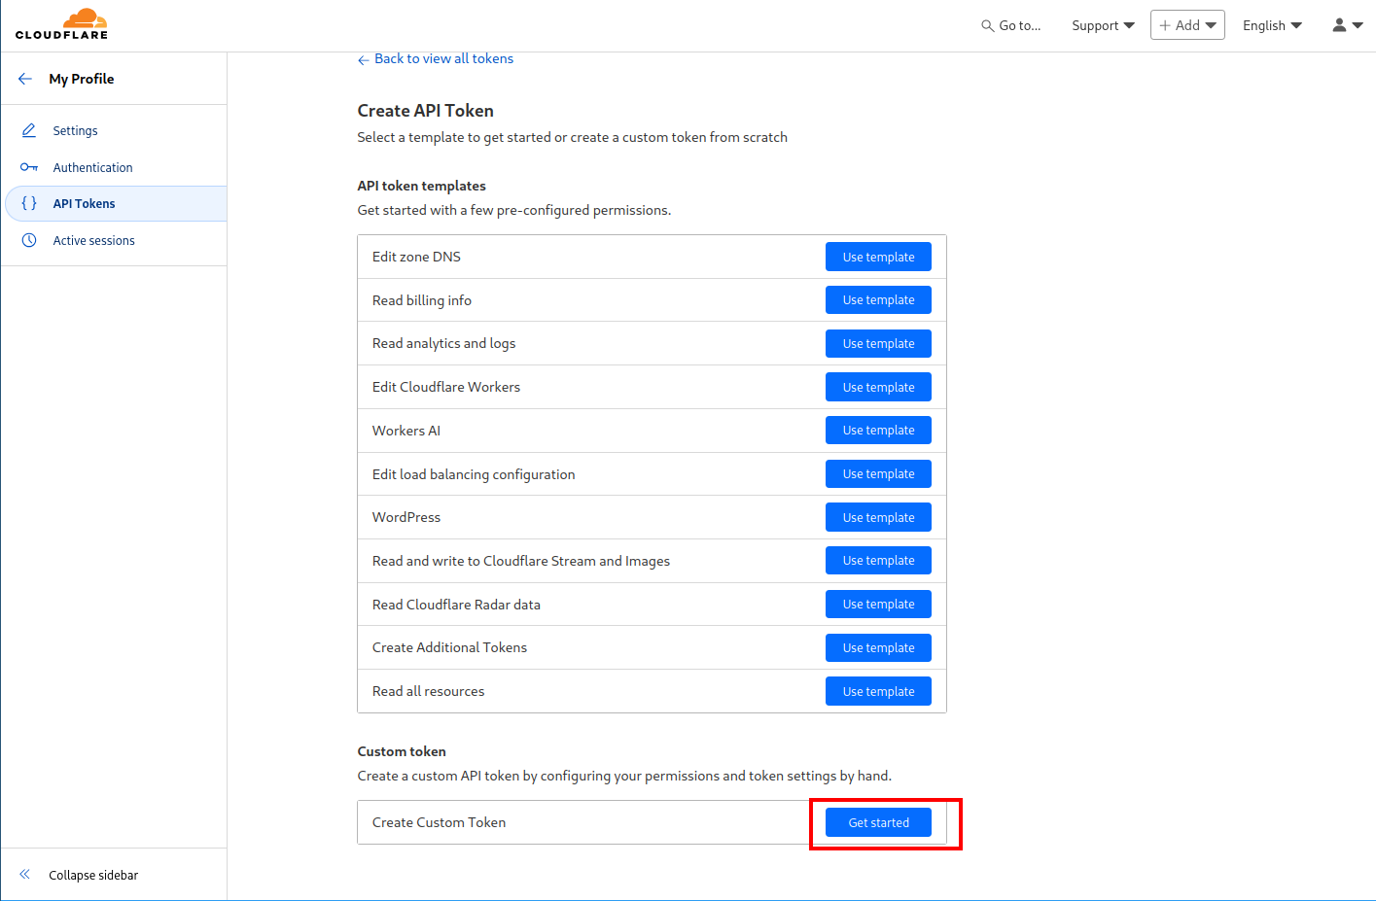Open the Support dropdown
The image size is (1376, 901).
click(1103, 25)
